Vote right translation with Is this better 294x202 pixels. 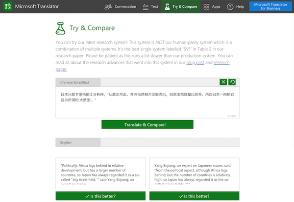pos(195,197)
